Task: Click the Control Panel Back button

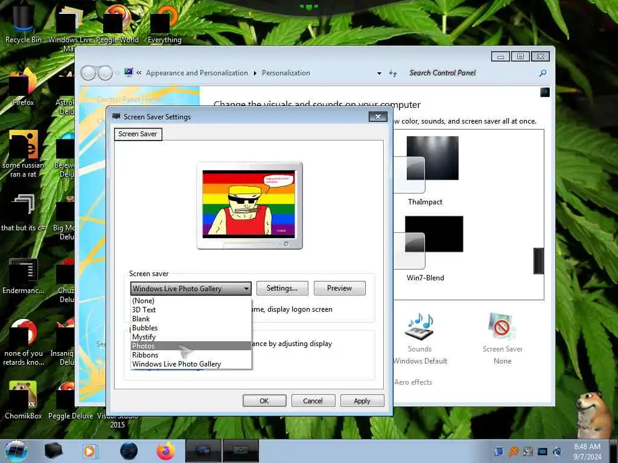Action: [x=88, y=73]
